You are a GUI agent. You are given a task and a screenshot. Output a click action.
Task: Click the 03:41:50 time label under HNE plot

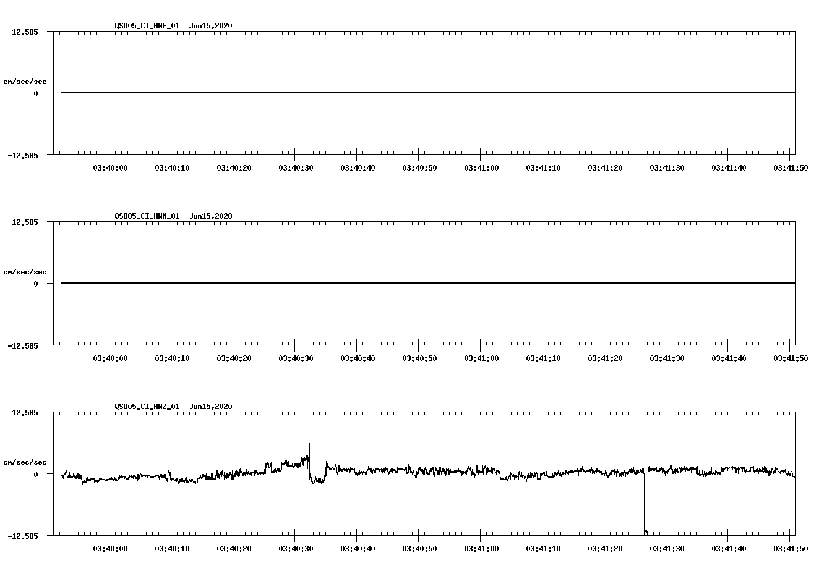pos(791,167)
